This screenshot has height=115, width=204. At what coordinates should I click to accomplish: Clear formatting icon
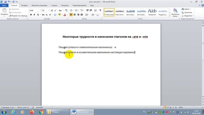click(x=66, y=10)
